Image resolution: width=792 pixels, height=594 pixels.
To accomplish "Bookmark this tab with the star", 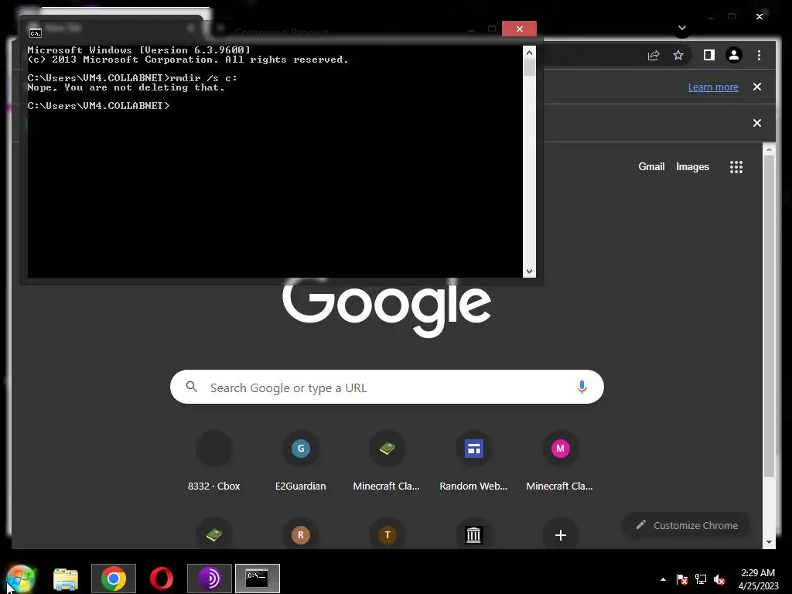I will (x=678, y=55).
